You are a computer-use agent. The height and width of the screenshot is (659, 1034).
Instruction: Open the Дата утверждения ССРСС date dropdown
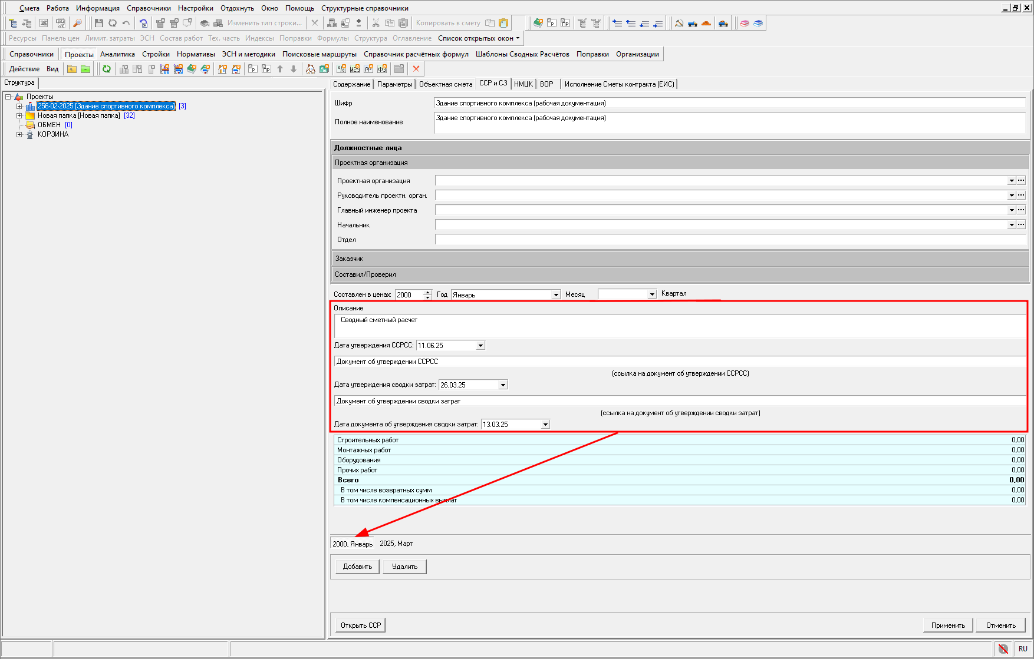480,346
